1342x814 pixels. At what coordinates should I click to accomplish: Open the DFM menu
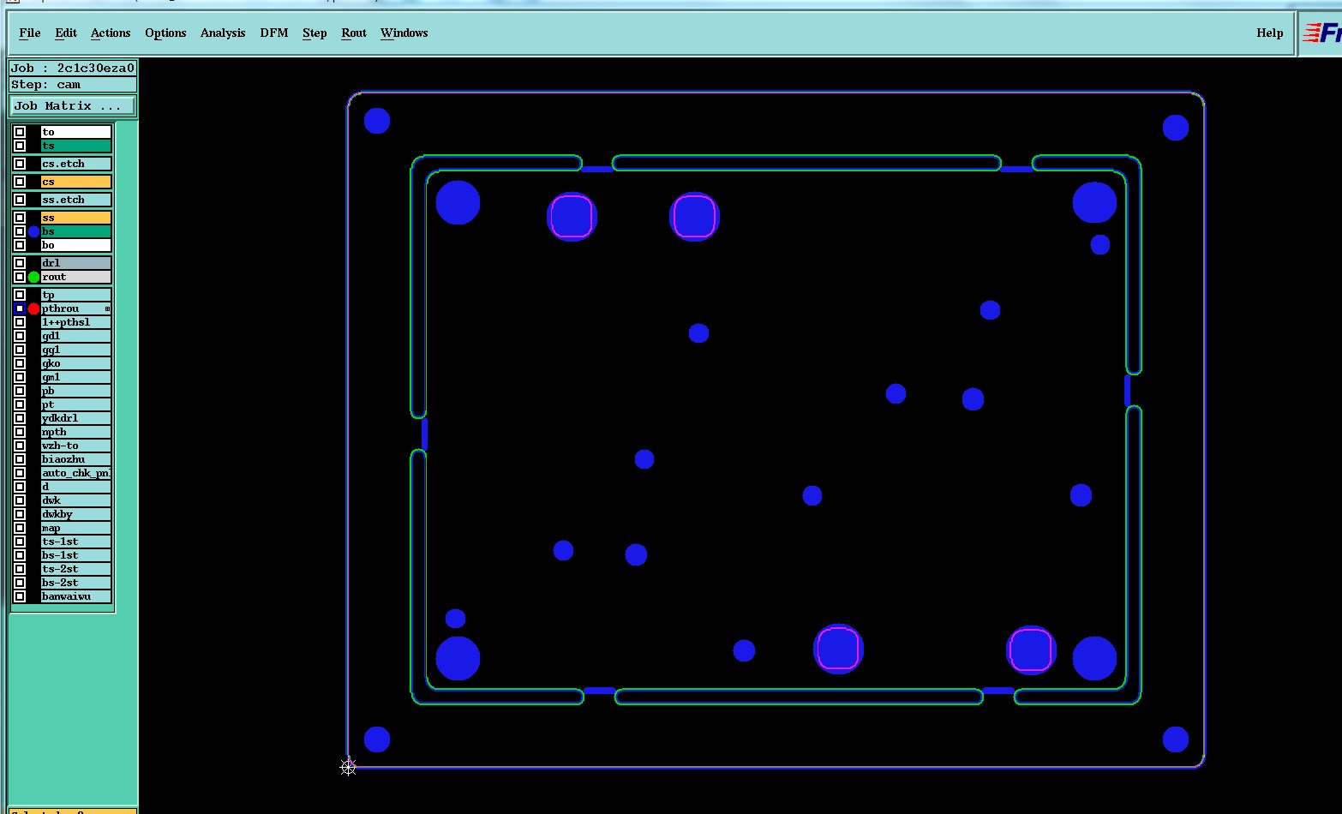point(274,33)
